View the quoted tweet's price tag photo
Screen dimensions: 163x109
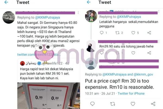click(49, 96)
